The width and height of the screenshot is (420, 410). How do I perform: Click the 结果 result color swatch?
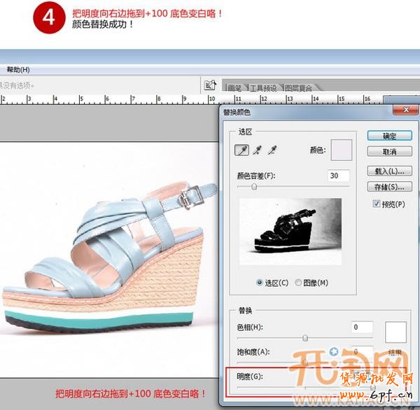click(396, 332)
